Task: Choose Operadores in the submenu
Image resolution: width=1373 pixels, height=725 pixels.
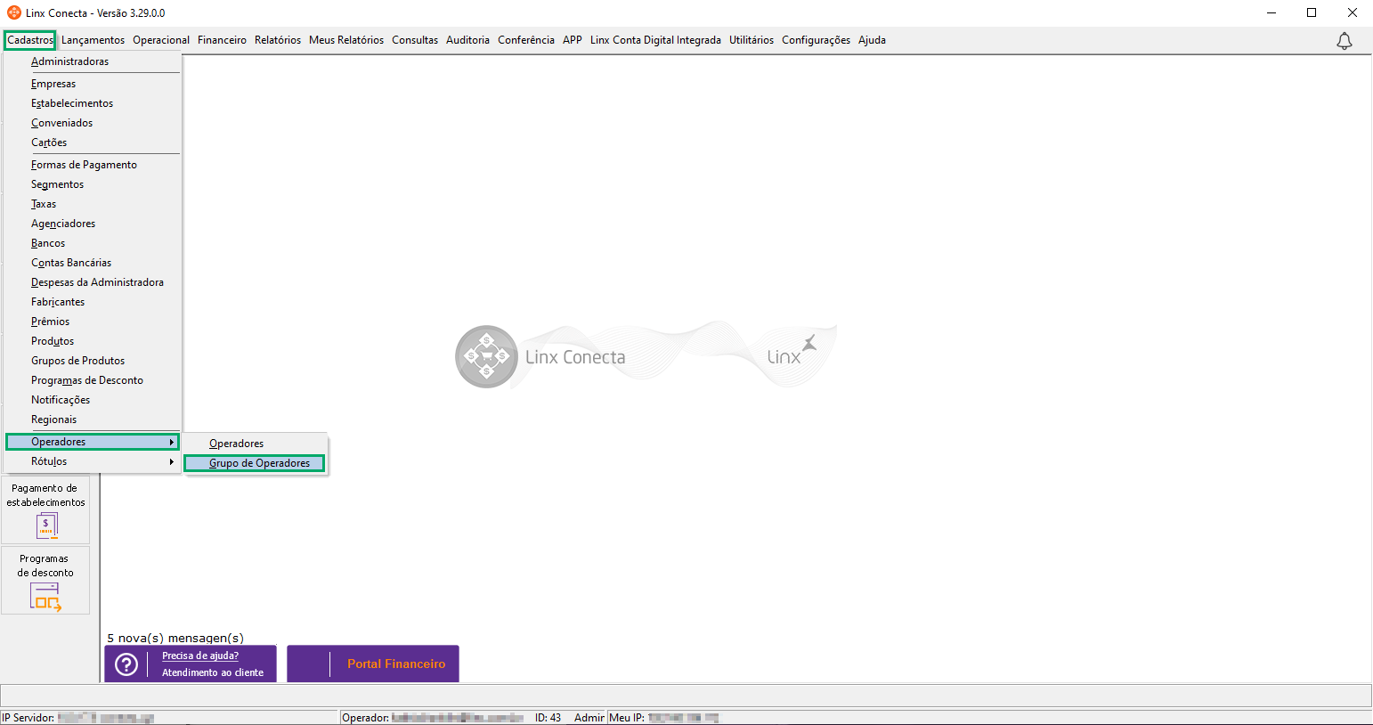Action: tap(256, 444)
